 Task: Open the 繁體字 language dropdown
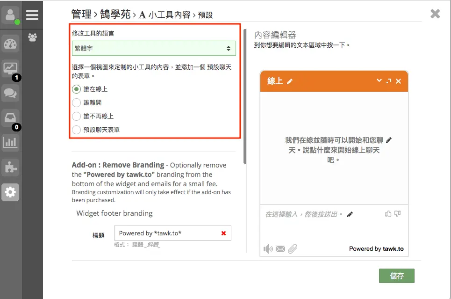[x=154, y=48]
